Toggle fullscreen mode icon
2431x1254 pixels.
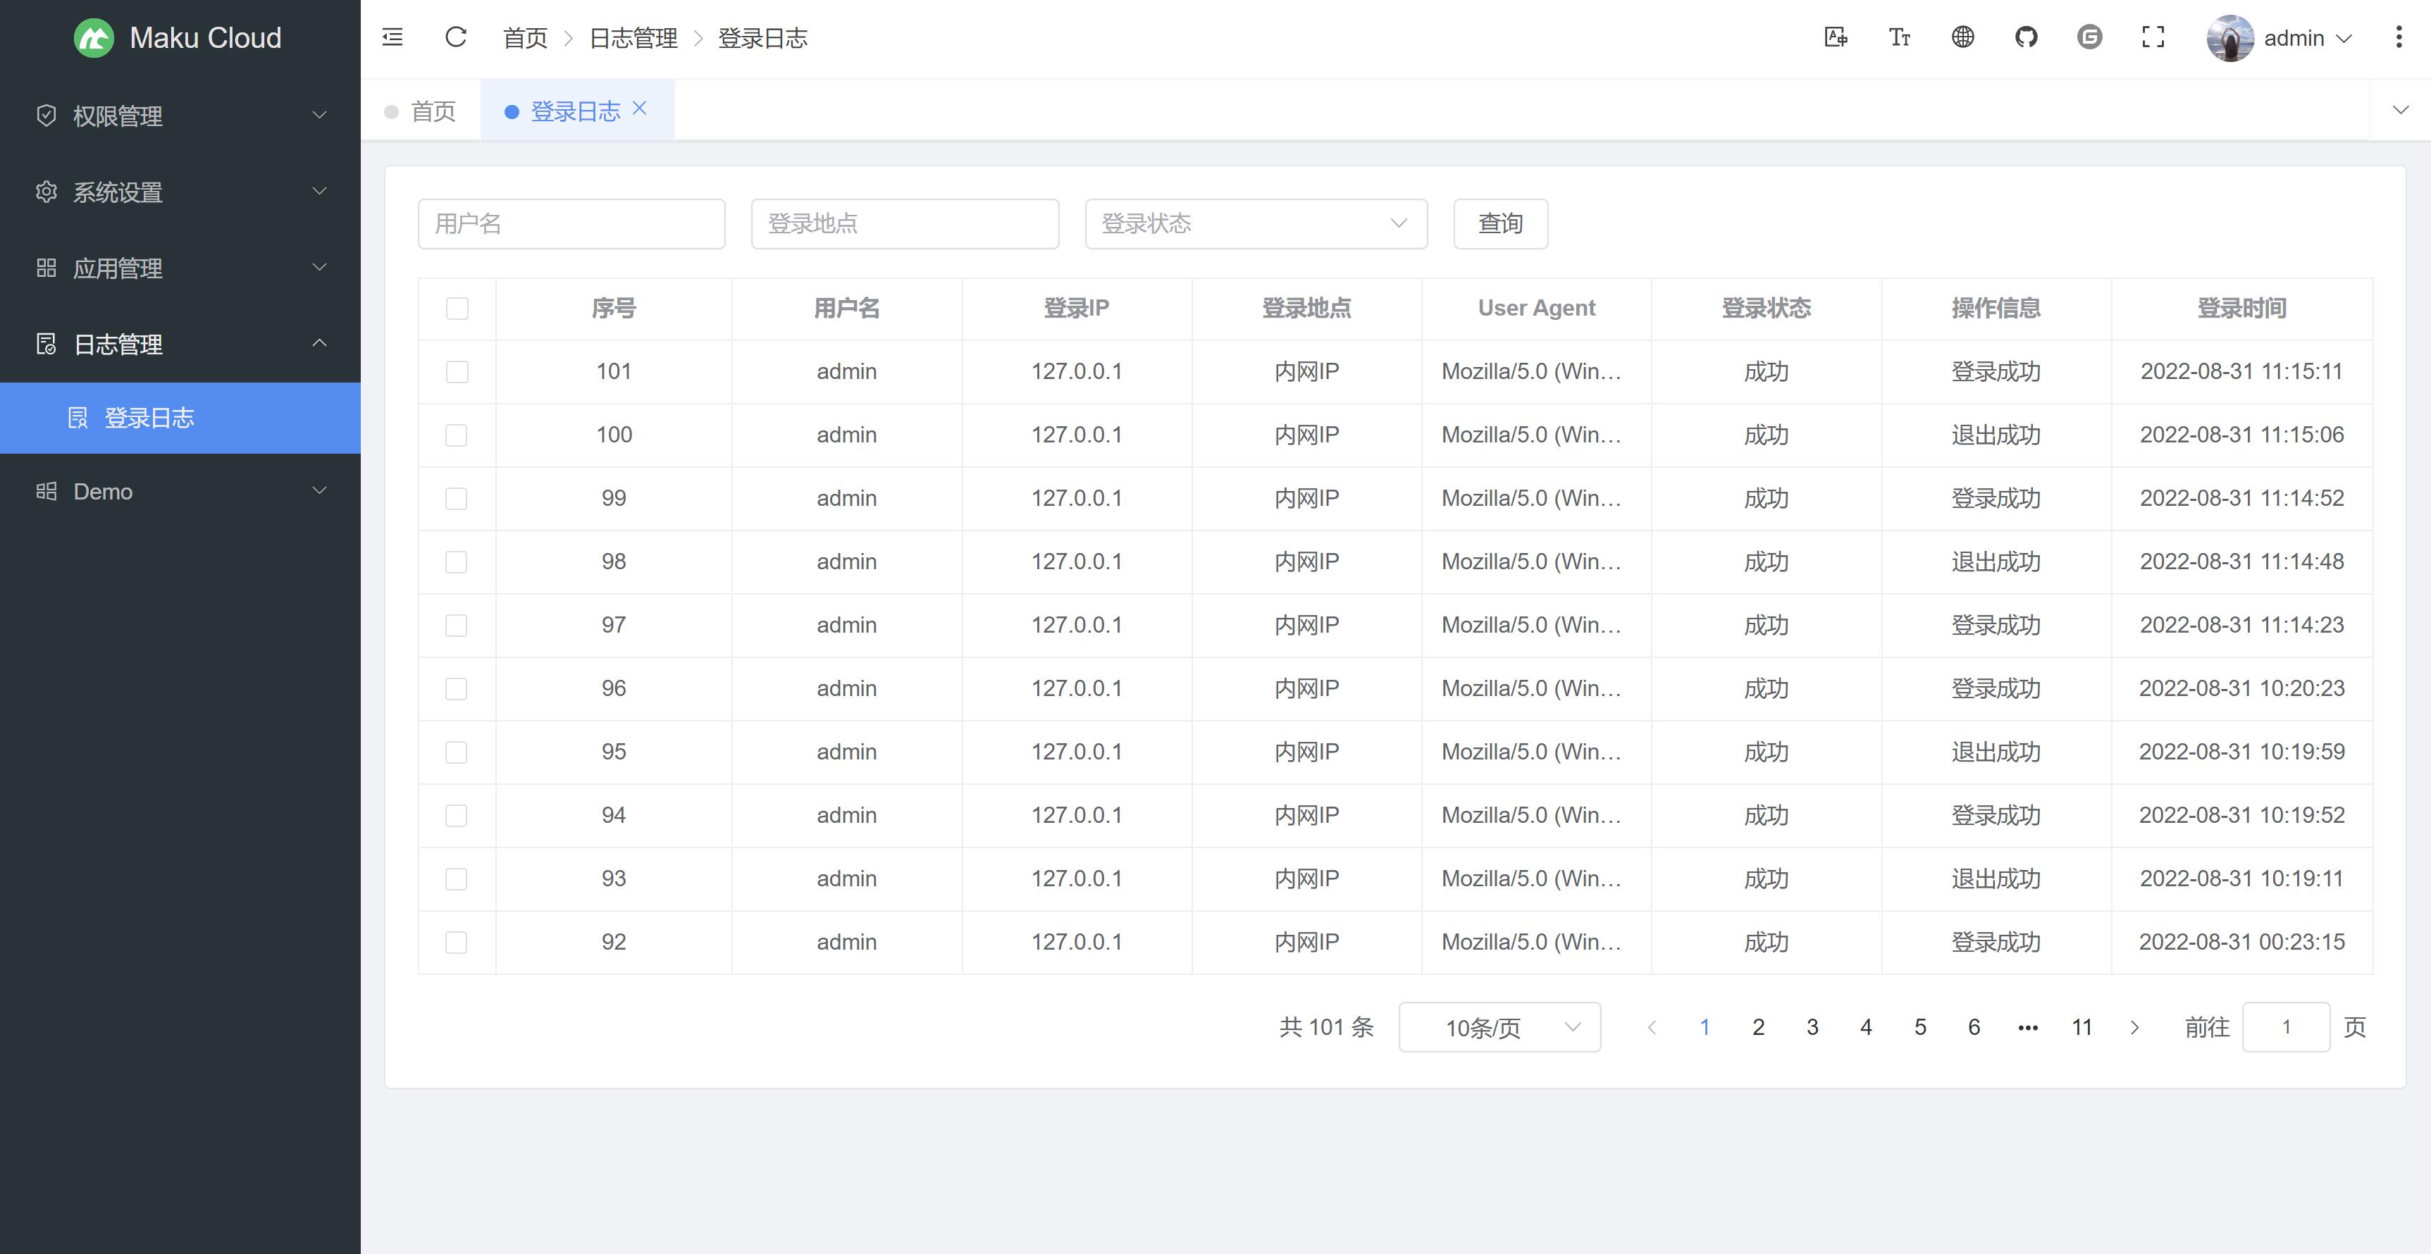(2153, 38)
